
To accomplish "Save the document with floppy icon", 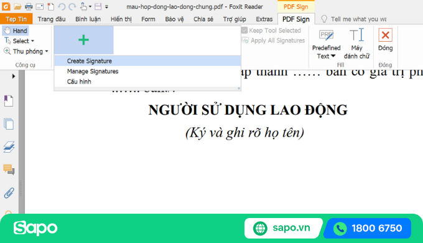I will 98,6.
